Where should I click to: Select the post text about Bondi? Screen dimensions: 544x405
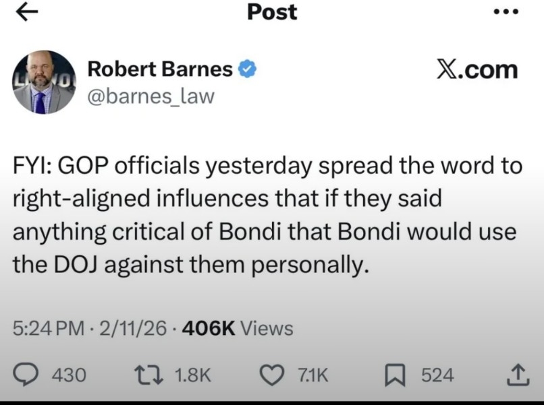point(267,216)
